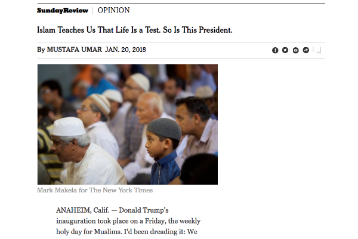The image size is (358, 239).
Task: Save the article with the bookmark icon
Action: (319, 51)
